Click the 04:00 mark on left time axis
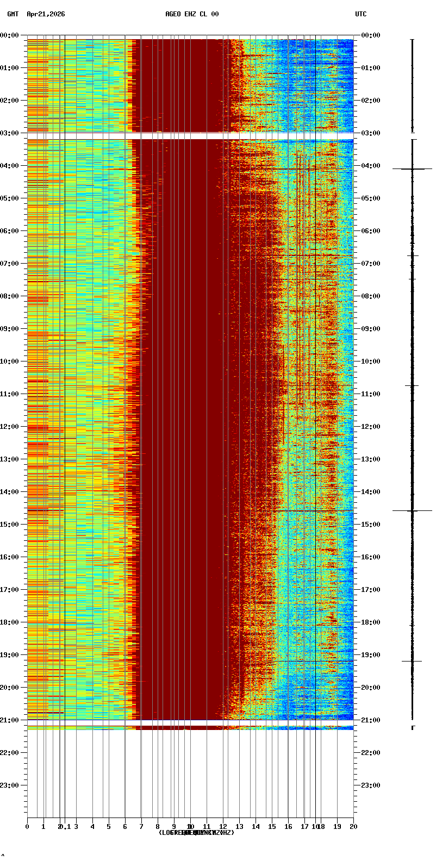Screen dimensions: 436x861 click(x=10, y=166)
